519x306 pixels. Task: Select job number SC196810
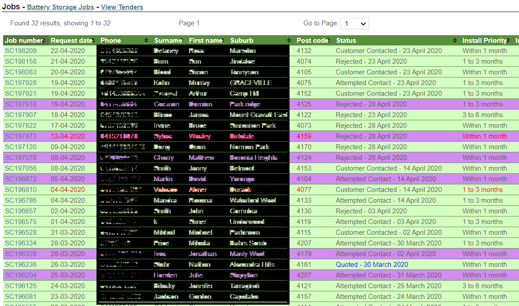[x=21, y=190]
